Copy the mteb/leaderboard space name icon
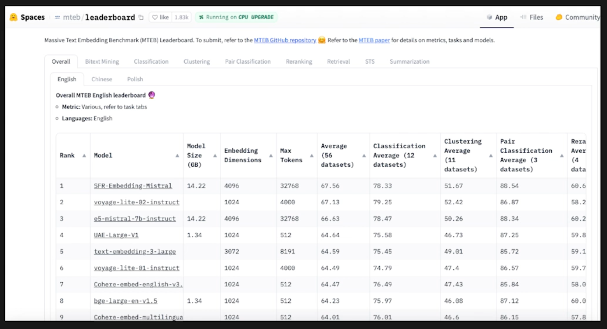The image size is (607, 329). pyautogui.click(x=141, y=18)
